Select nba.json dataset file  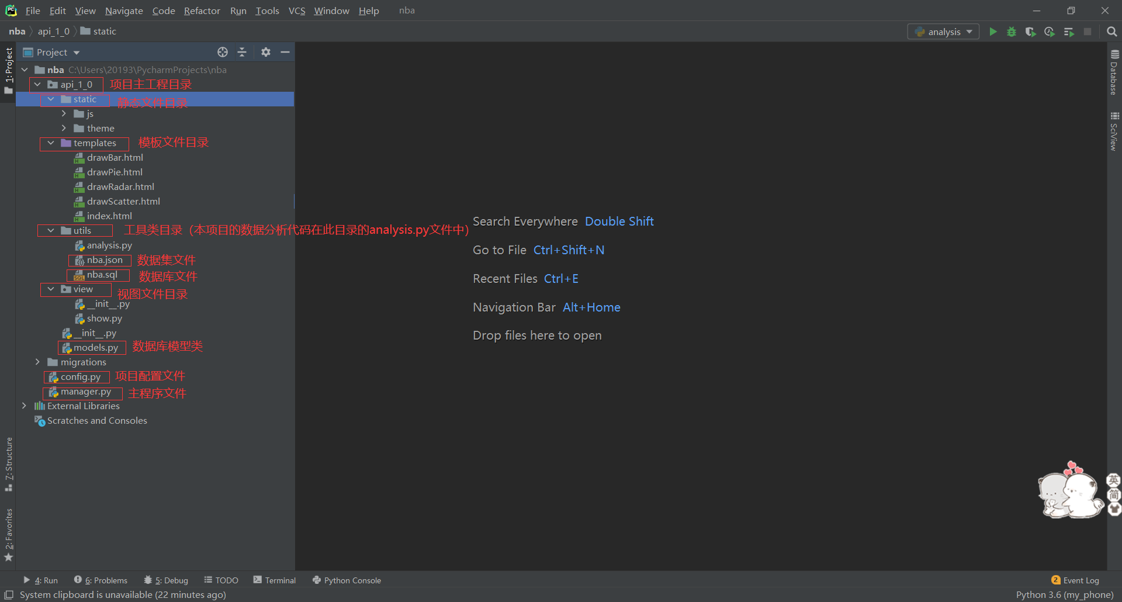(99, 260)
